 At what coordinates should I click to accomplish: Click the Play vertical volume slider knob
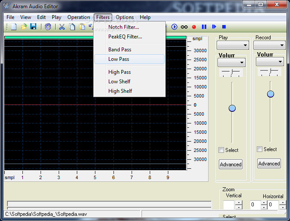pyautogui.click(x=232, y=108)
